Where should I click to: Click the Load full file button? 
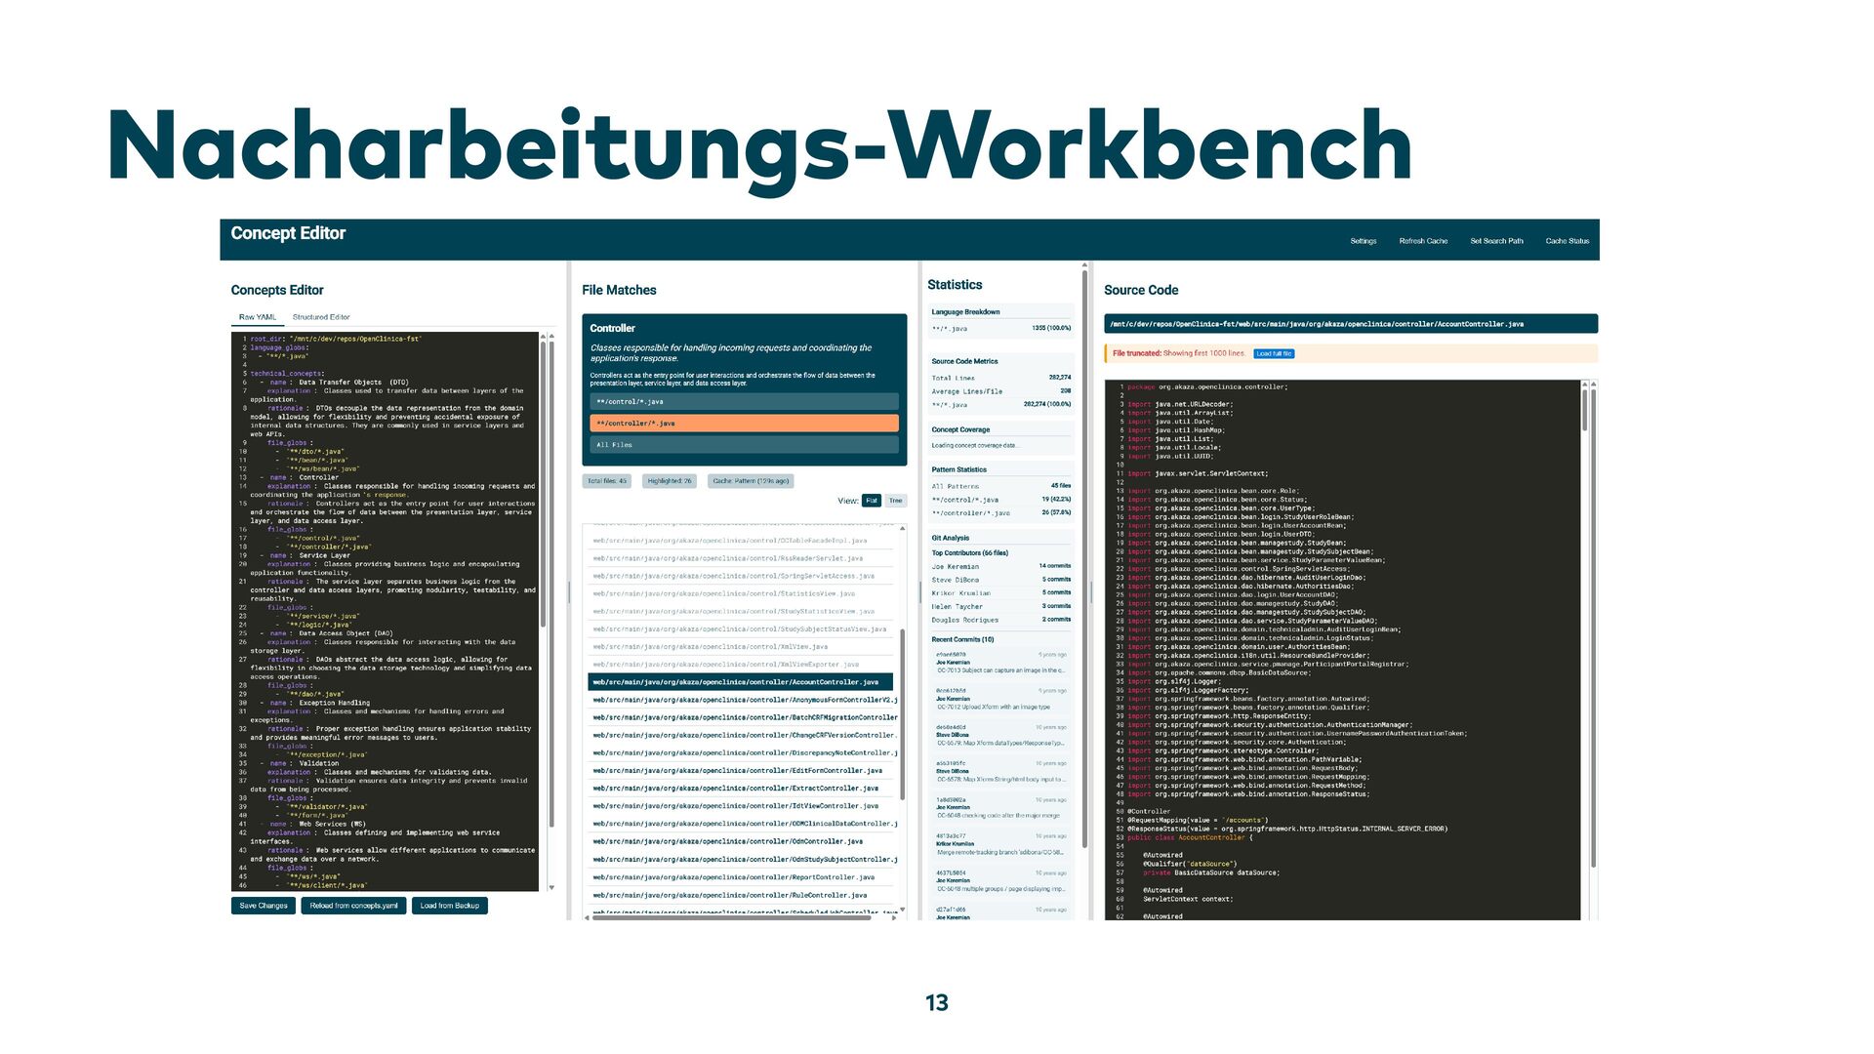click(x=1274, y=354)
